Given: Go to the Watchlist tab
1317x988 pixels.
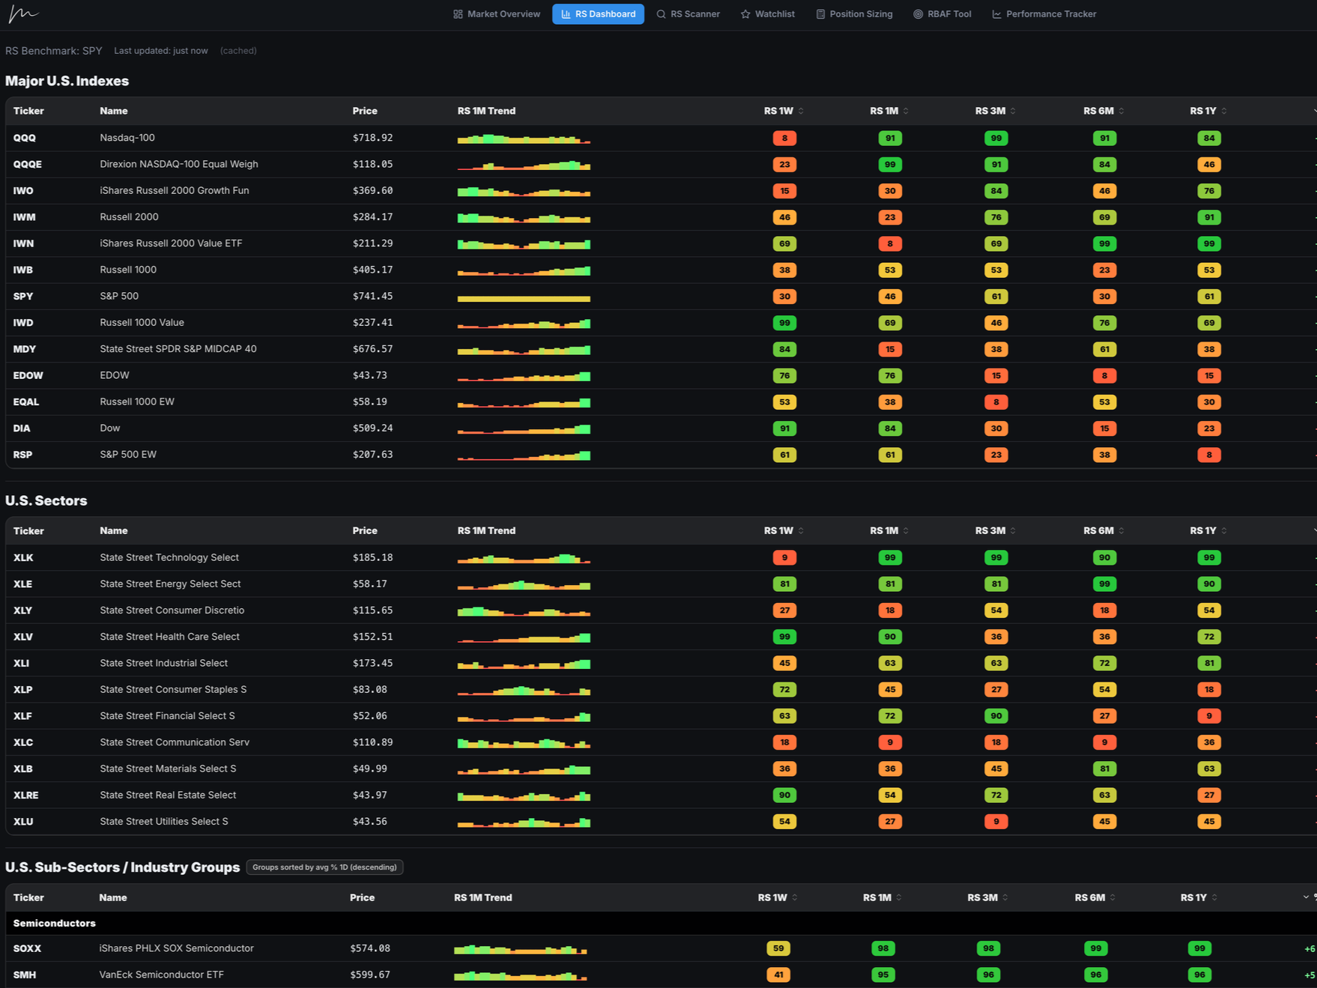Looking at the screenshot, I should 768,14.
